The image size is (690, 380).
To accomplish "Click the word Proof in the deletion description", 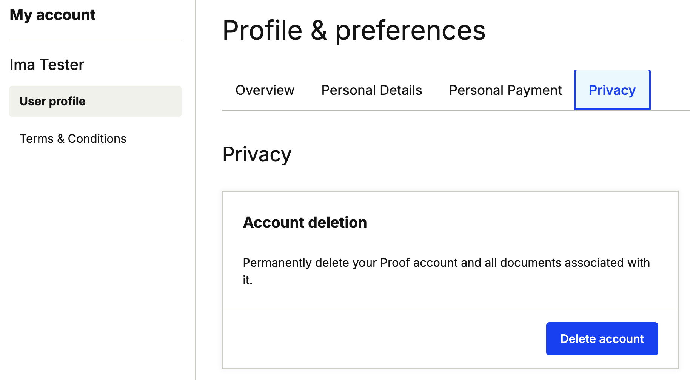I will click(394, 263).
